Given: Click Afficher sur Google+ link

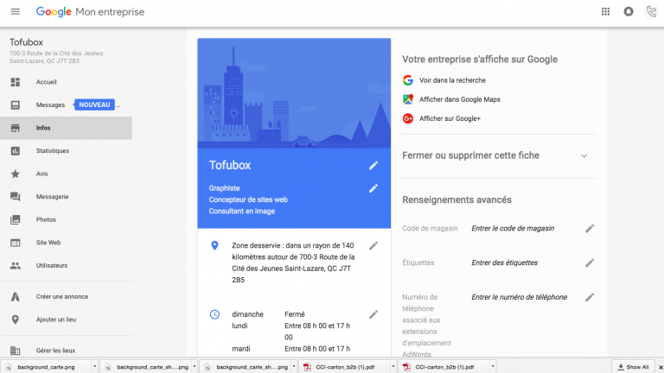Looking at the screenshot, I should pos(450,119).
